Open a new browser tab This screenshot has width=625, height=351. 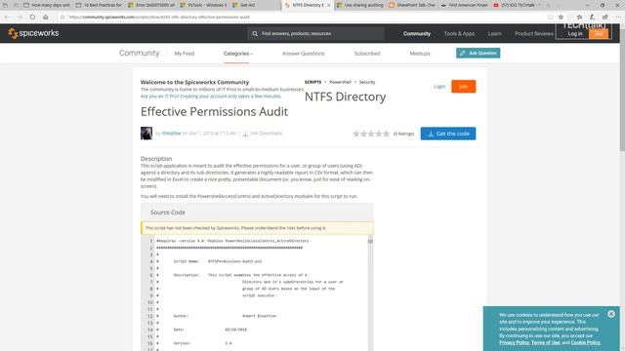tap(548, 5)
